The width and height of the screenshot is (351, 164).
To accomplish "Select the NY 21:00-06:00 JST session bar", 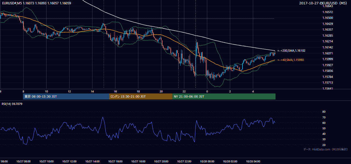I will pos(224,96).
